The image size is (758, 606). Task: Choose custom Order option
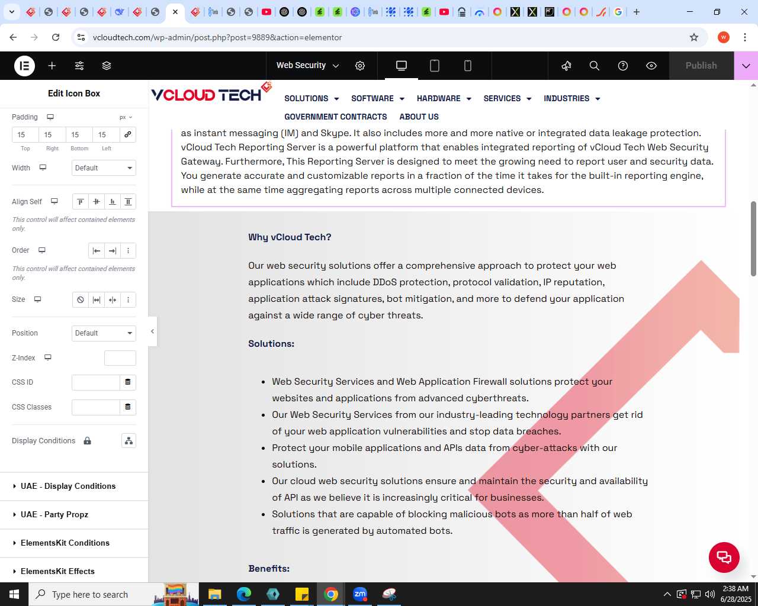tap(128, 251)
